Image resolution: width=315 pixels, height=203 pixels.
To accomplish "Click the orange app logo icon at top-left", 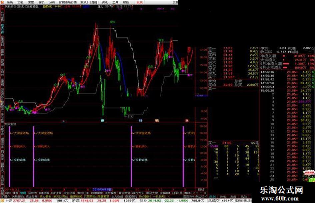I will pos(2,2).
